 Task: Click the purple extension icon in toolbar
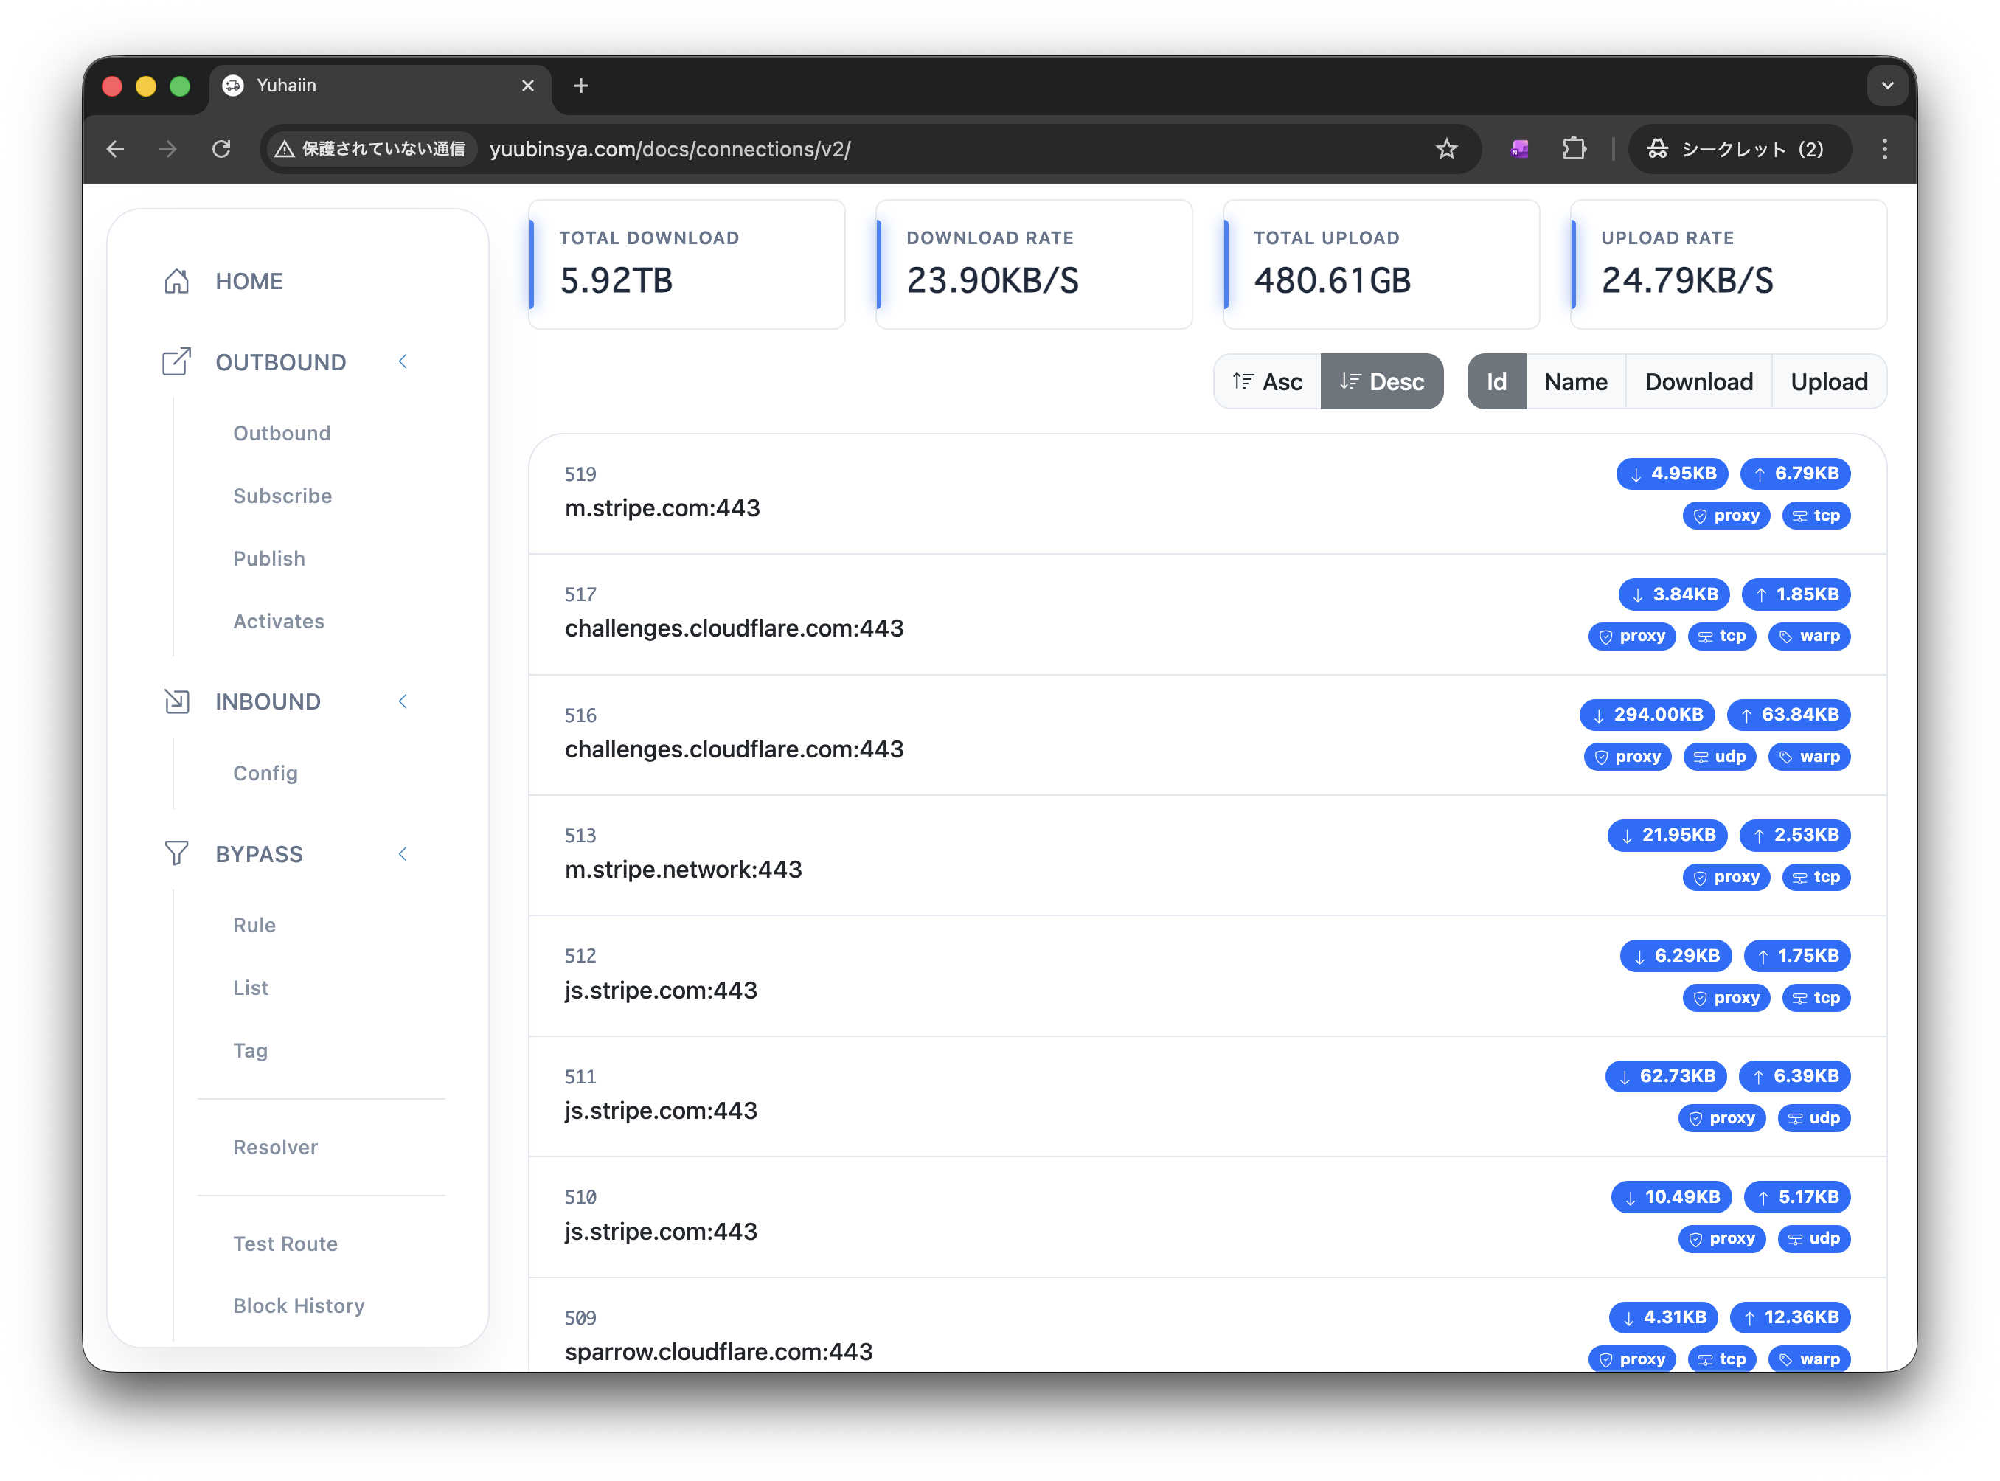[1518, 149]
